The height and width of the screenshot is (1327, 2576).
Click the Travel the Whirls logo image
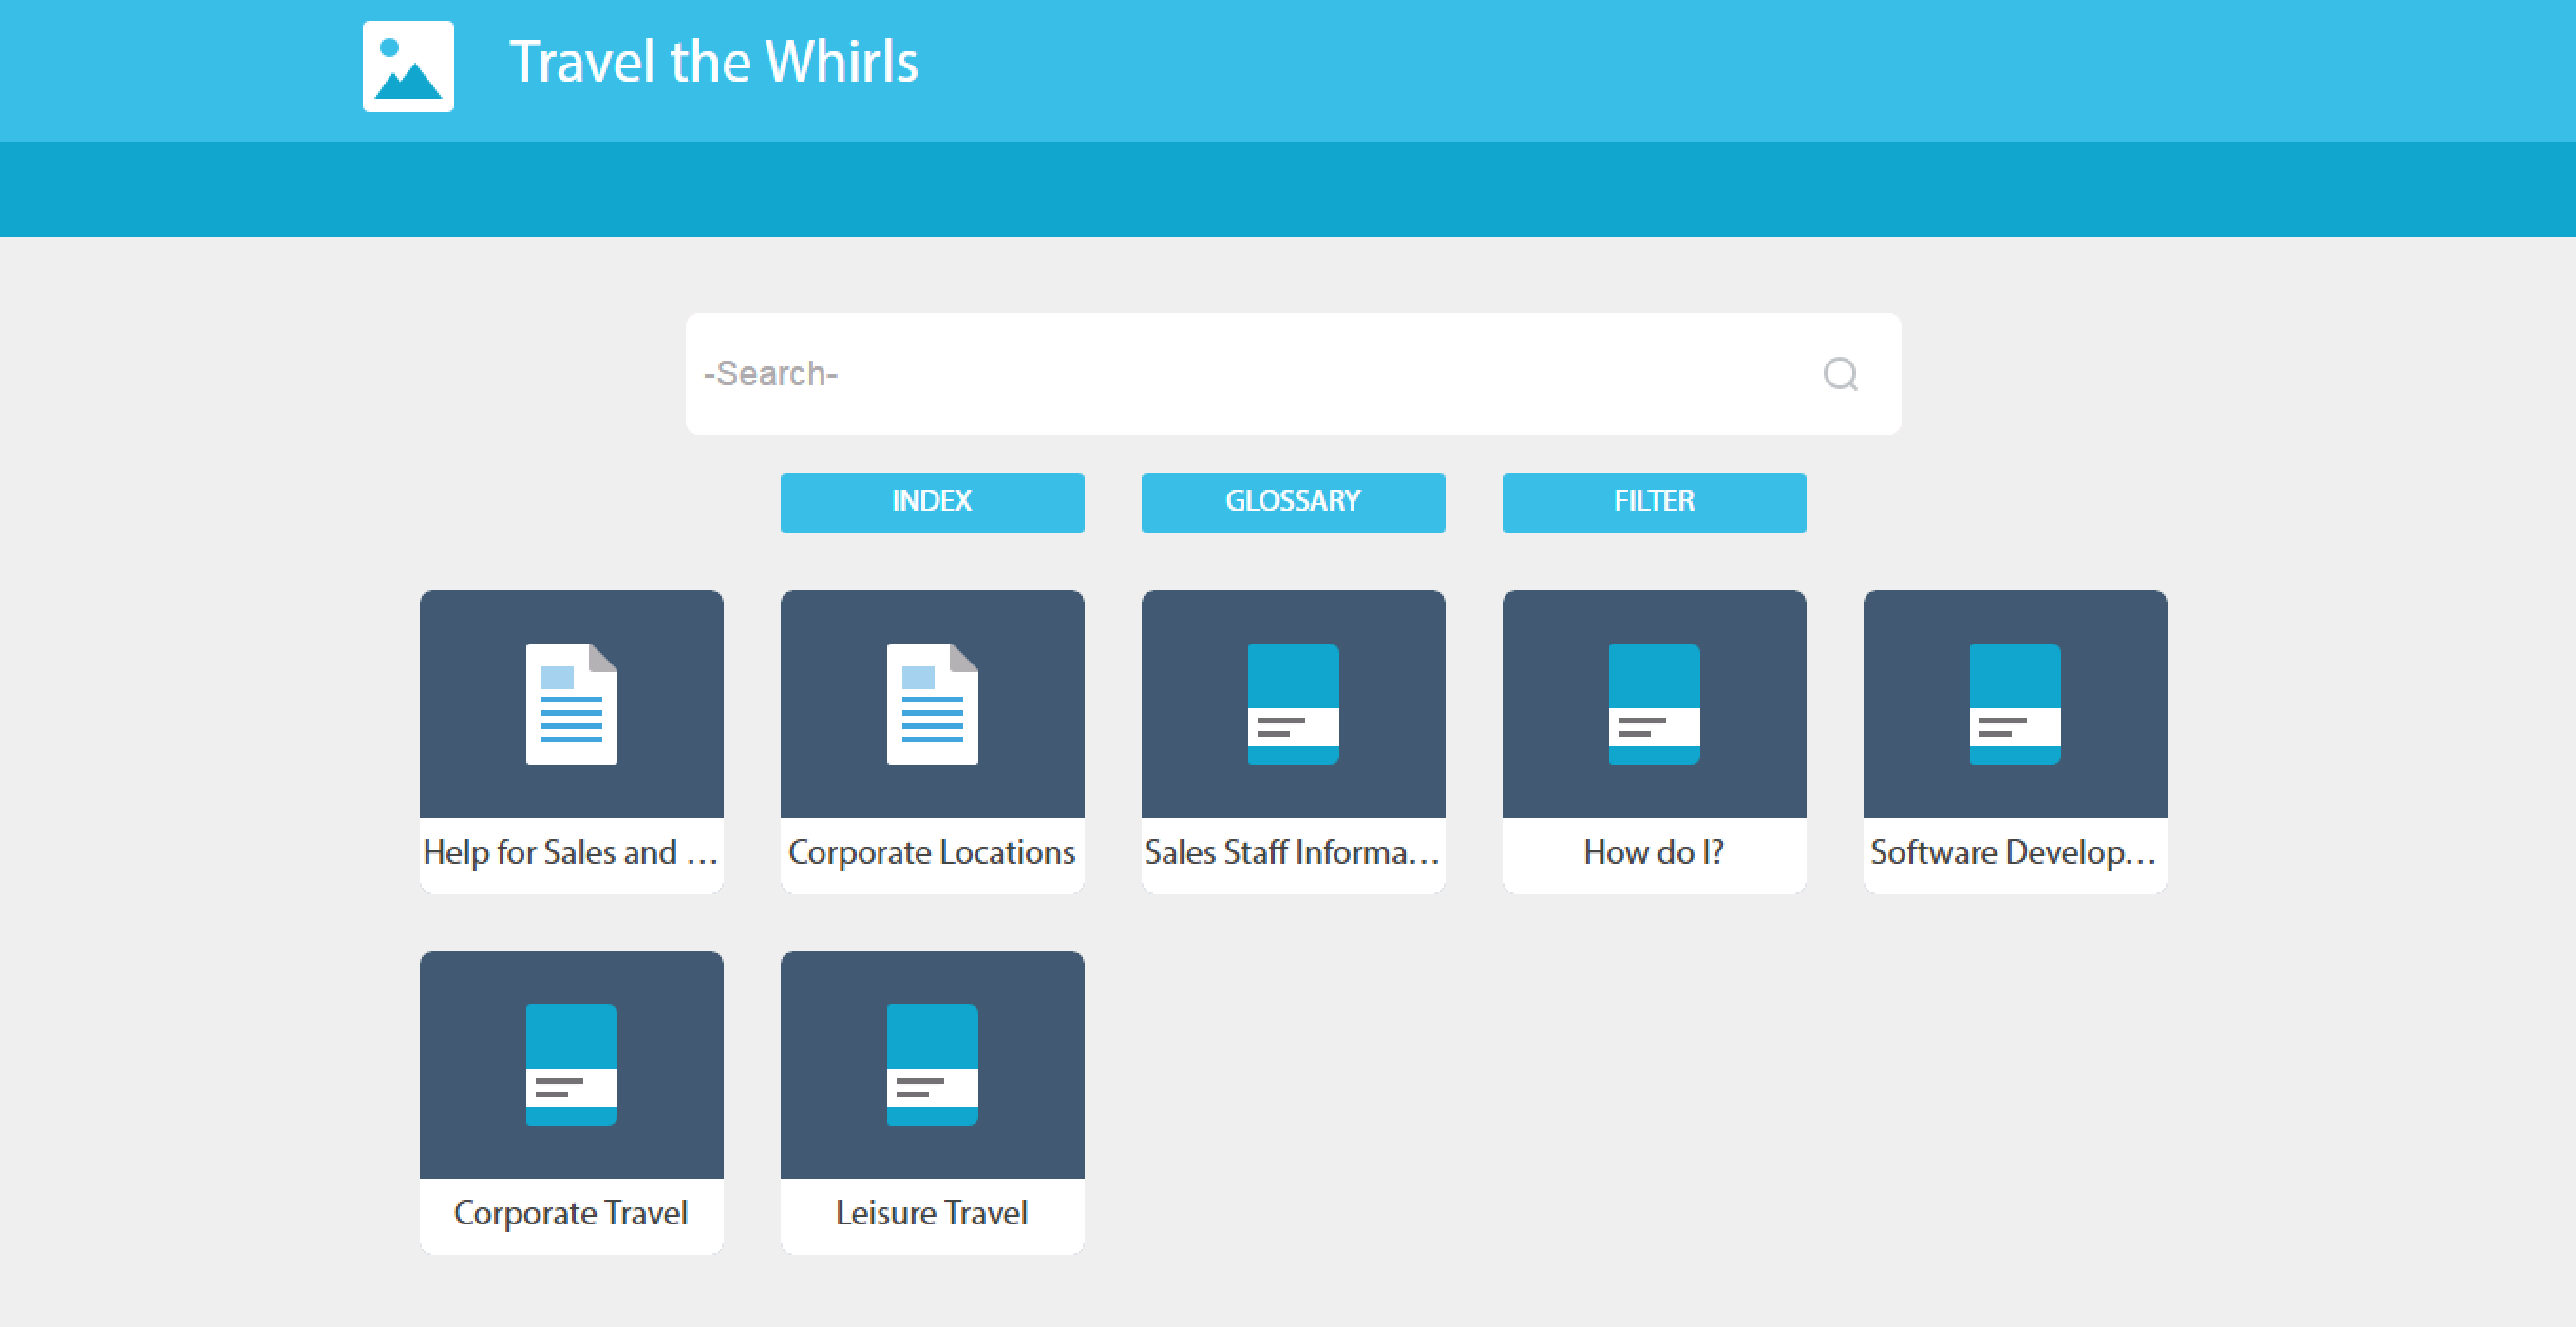(408, 65)
